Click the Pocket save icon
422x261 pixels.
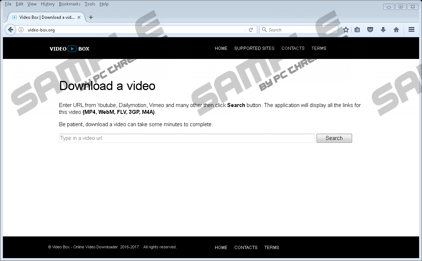tap(370, 30)
